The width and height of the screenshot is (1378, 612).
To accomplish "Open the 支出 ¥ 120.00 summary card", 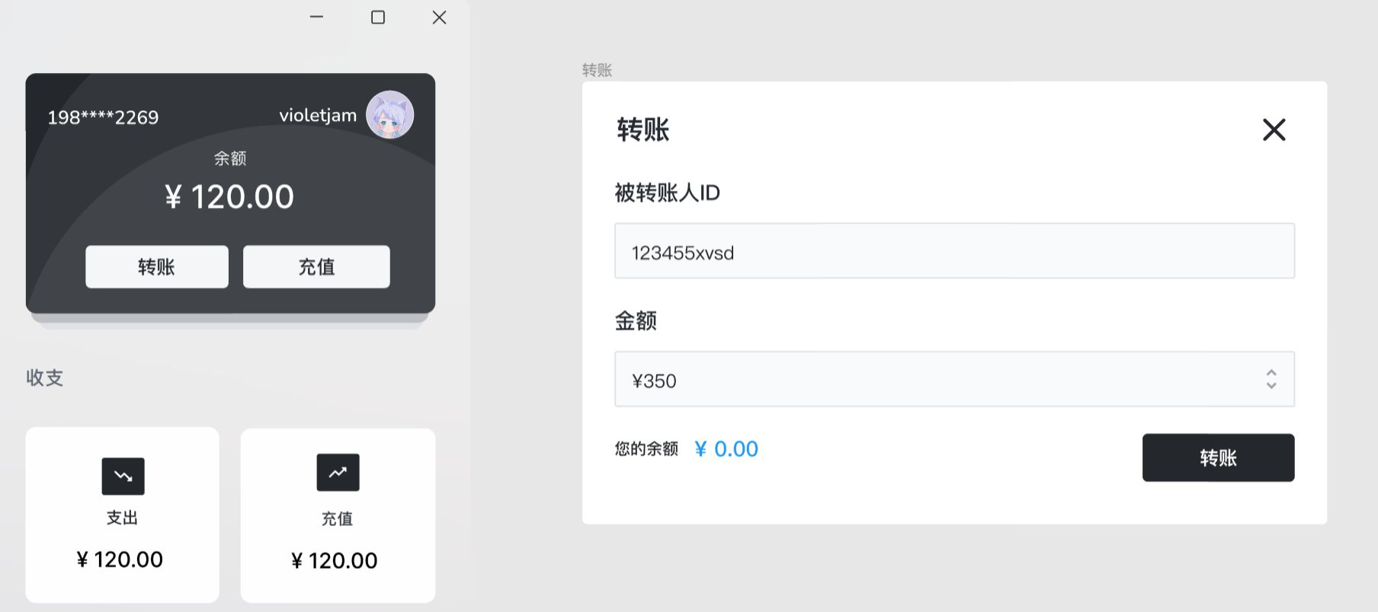I will [x=122, y=515].
